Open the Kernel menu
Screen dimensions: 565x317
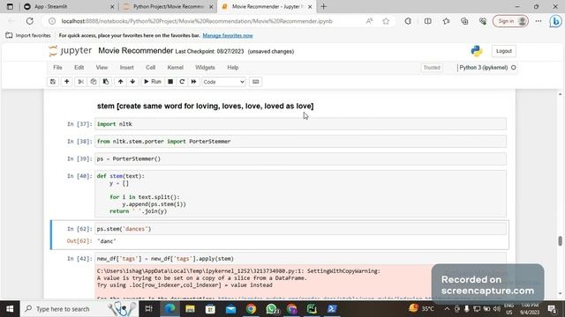(x=176, y=68)
